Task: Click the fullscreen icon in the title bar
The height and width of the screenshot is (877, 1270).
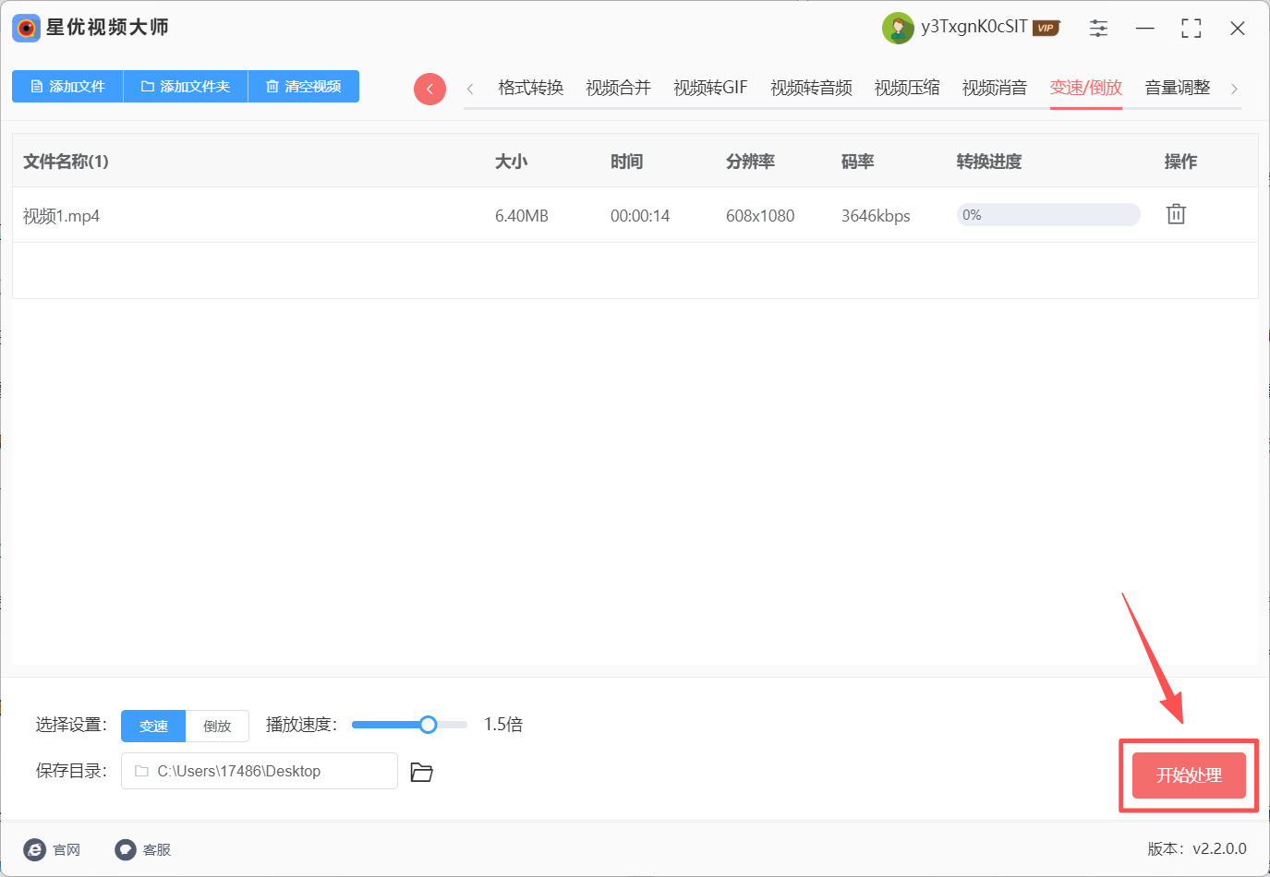Action: (1191, 28)
